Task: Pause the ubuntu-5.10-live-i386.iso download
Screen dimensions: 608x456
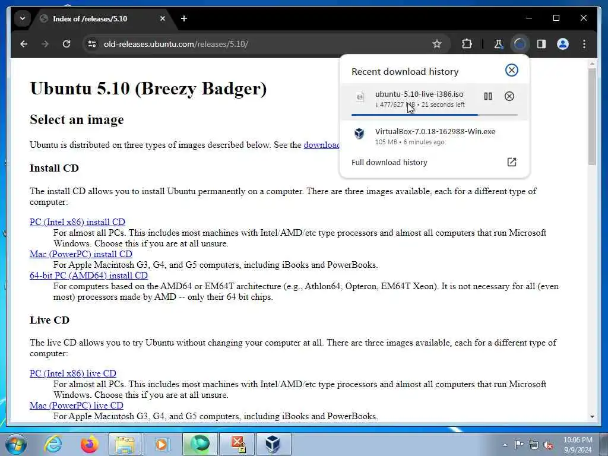Action: point(488,96)
